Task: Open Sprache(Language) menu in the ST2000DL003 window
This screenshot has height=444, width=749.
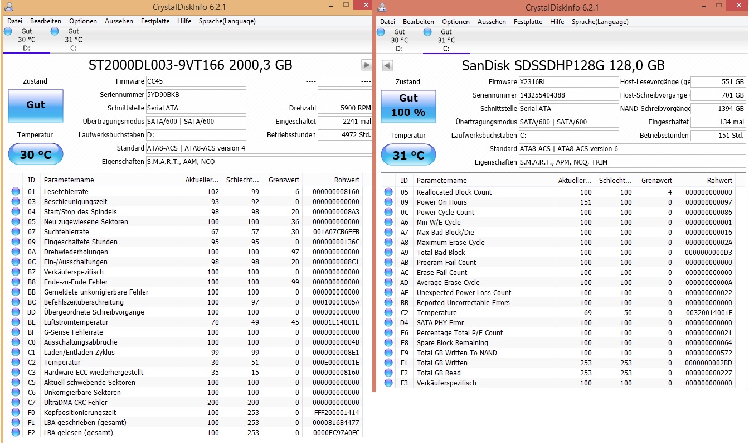Action: pyautogui.click(x=227, y=21)
